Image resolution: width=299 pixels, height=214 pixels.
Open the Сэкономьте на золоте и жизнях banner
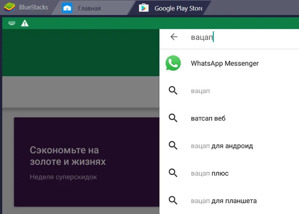87,162
